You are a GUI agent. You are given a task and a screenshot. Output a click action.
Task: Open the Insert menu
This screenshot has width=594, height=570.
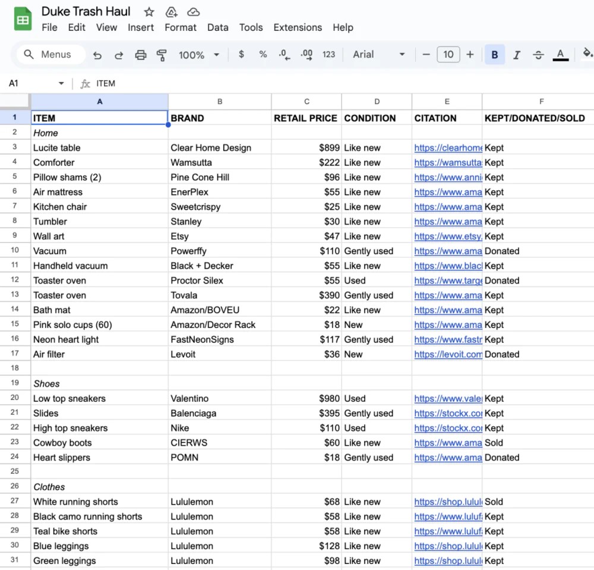pyautogui.click(x=141, y=28)
